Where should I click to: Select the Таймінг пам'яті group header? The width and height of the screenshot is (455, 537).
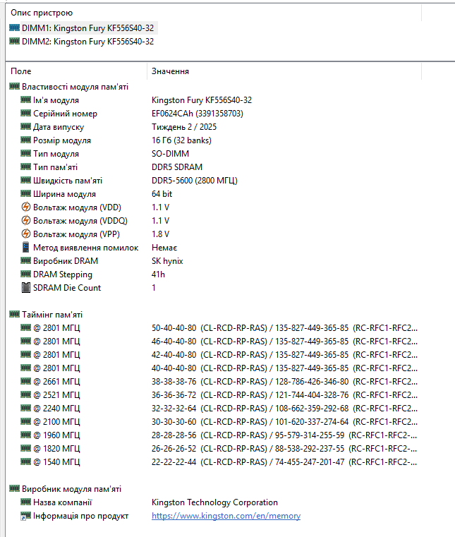[51, 315]
